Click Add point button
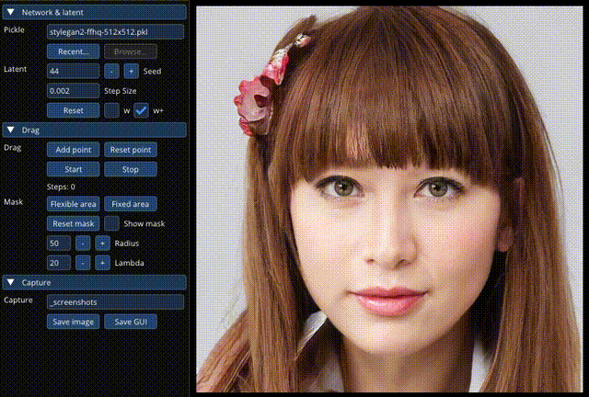 (74, 150)
